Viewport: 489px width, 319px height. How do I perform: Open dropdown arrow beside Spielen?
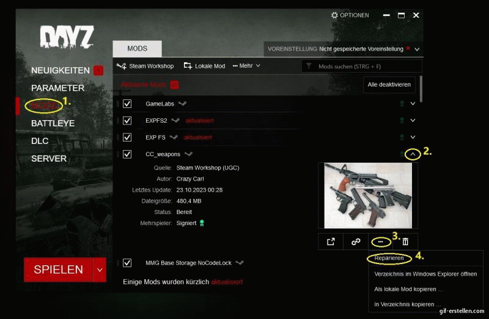point(100,270)
